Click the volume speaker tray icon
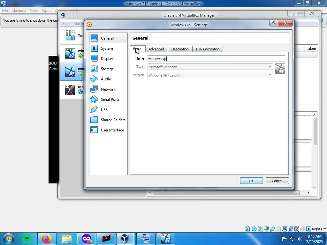The image size is (327, 245). [300, 239]
